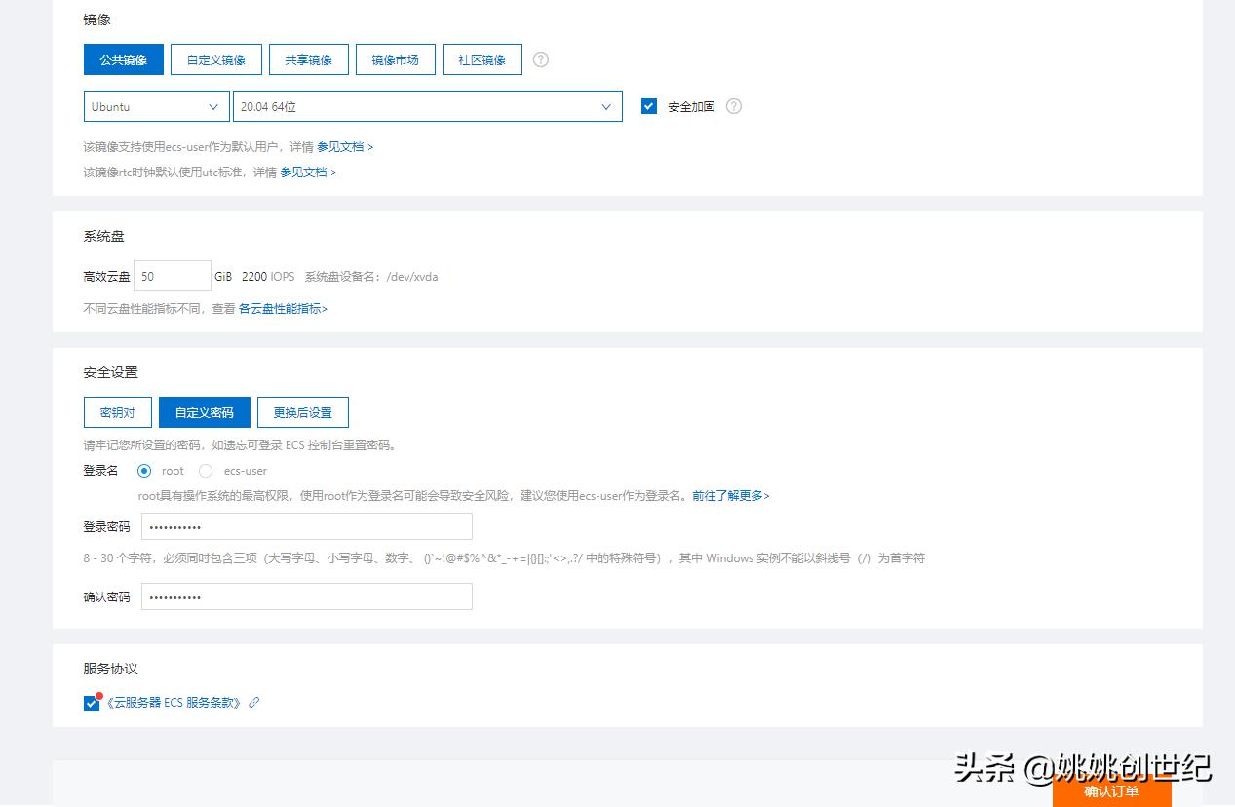The image size is (1235, 807).
Task: Open the Ubuntu operating system dropdown
Action: pos(155,106)
